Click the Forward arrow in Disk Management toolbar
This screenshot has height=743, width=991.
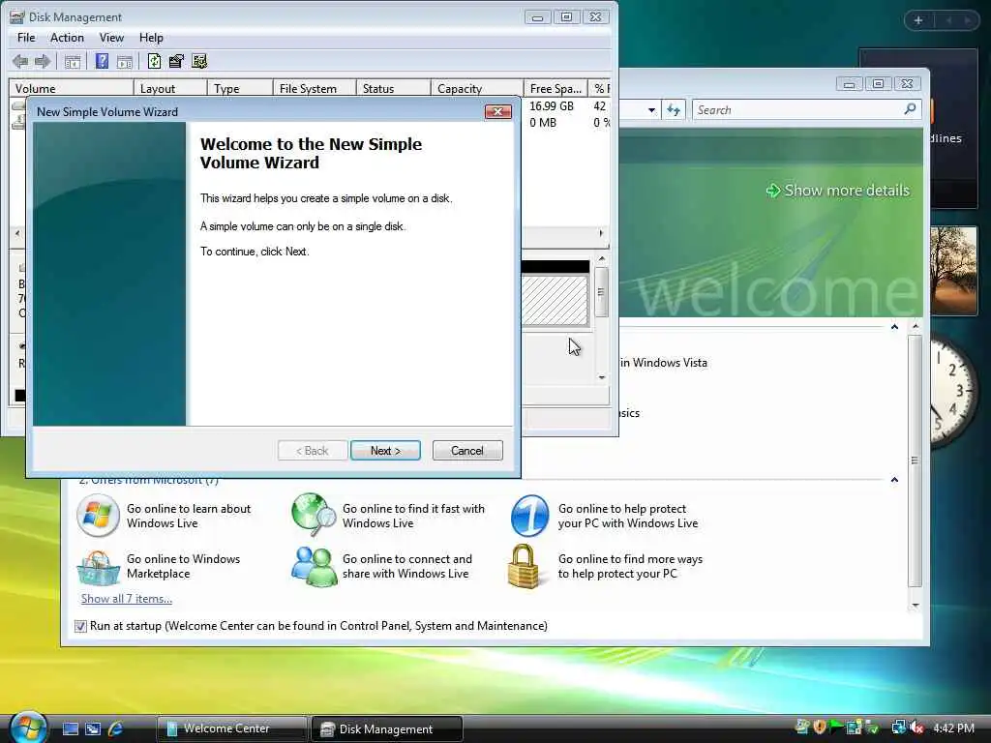click(x=43, y=61)
